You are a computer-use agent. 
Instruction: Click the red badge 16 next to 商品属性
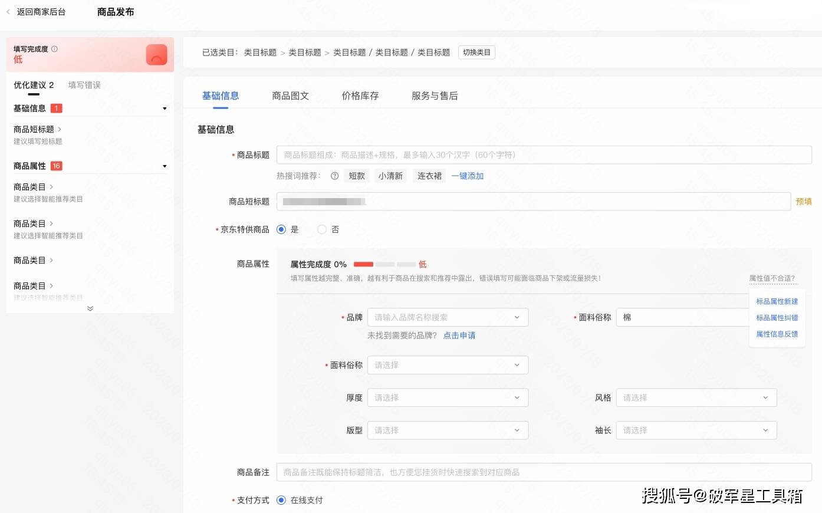click(x=57, y=166)
